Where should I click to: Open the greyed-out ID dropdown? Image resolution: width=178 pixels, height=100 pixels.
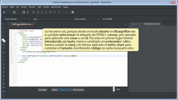click(62, 19)
